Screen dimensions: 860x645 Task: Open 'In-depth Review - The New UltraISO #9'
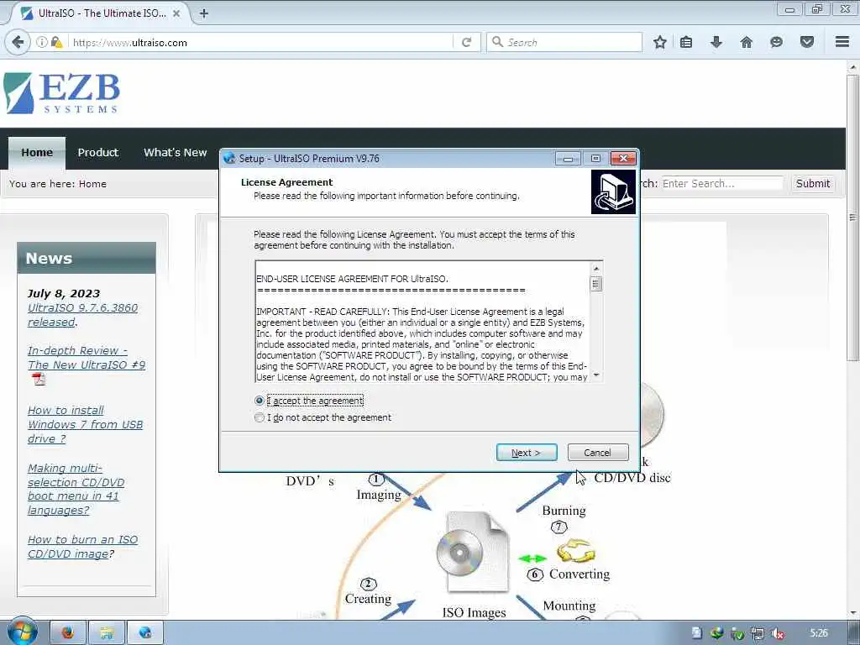(x=87, y=358)
